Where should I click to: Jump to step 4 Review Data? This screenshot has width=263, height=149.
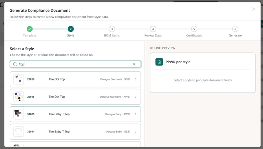[153, 29]
